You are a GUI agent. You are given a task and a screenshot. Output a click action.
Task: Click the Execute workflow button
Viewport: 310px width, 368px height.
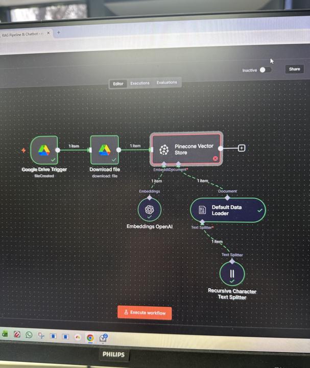(x=145, y=313)
